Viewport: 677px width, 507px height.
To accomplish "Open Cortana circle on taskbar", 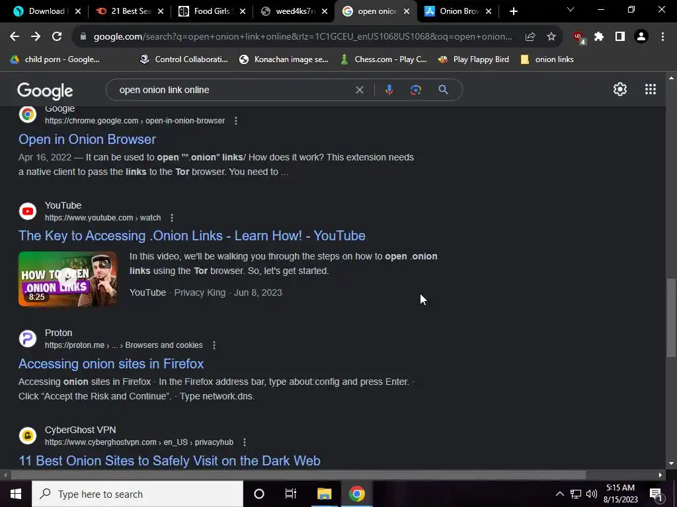I will coord(259,494).
